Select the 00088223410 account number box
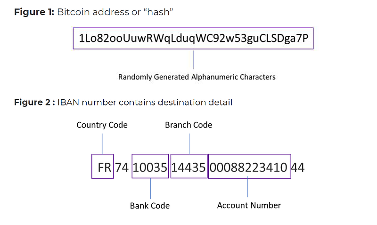The height and width of the screenshot is (225, 377). tap(250, 166)
